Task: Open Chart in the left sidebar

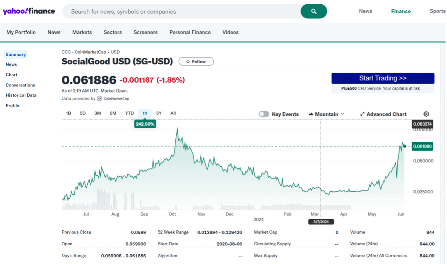Action: click(x=11, y=75)
